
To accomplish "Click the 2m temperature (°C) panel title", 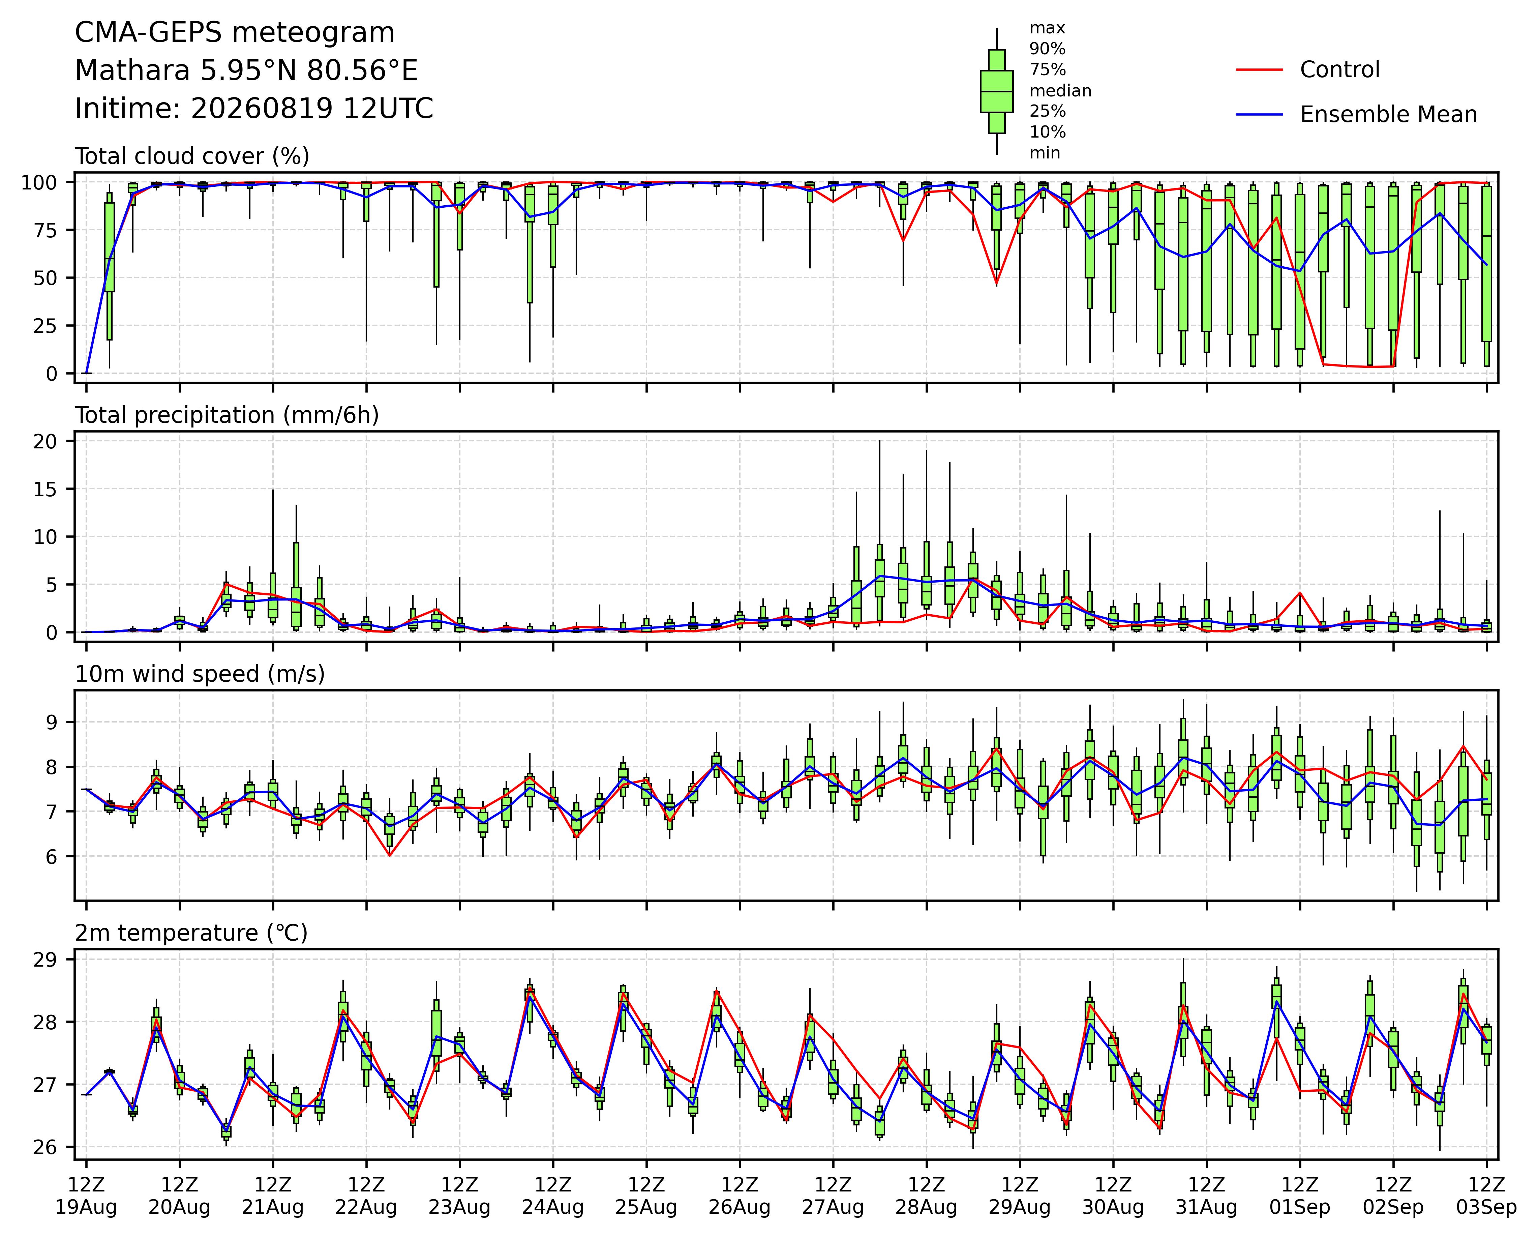I will [x=191, y=933].
